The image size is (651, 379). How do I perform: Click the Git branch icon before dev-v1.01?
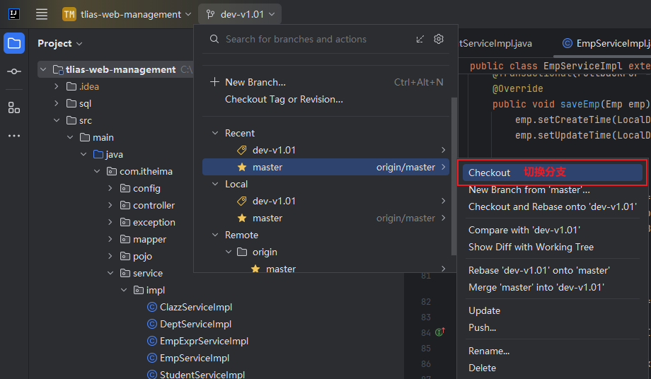click(x=210, y=15)
